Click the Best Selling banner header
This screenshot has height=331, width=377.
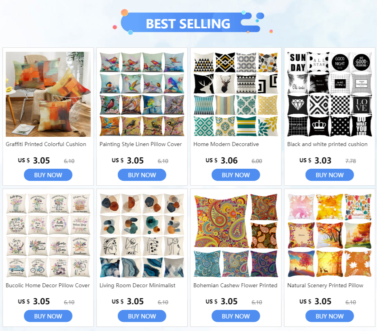click(x=188, y=23)
